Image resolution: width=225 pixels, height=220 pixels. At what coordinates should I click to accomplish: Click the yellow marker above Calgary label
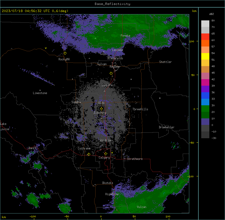(106, 154)
